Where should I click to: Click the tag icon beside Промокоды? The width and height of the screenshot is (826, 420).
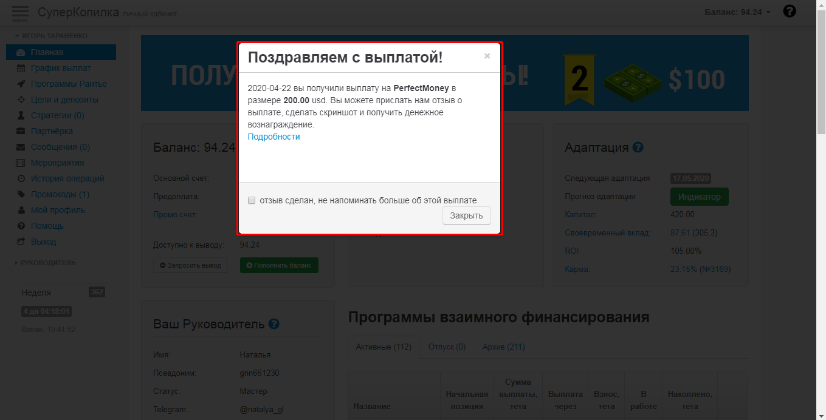pos(21,195)
